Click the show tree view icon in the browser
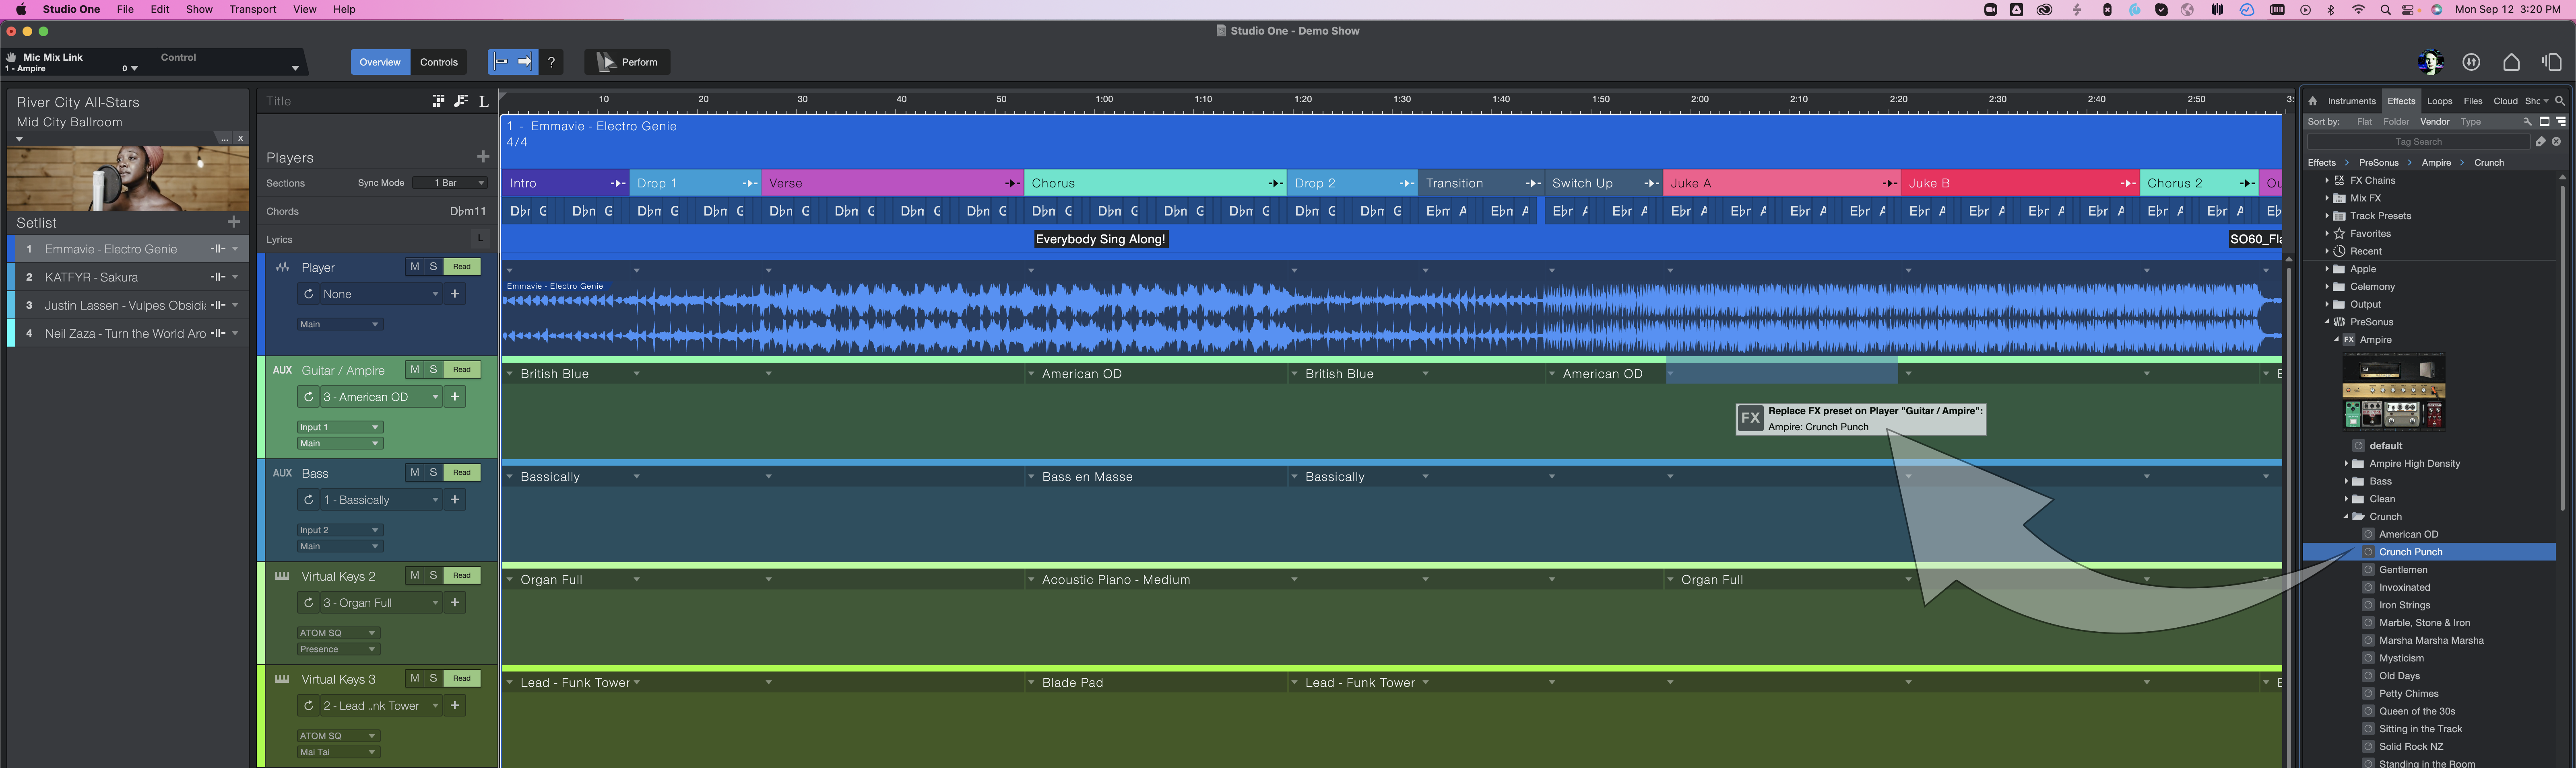This screenshot has height=768, width=2576. [2561, 122]
